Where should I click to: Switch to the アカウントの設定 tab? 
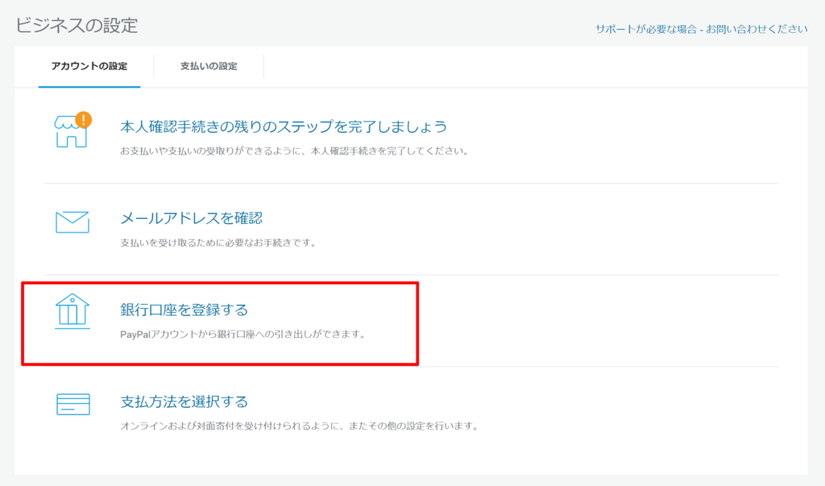click(89, 66)
